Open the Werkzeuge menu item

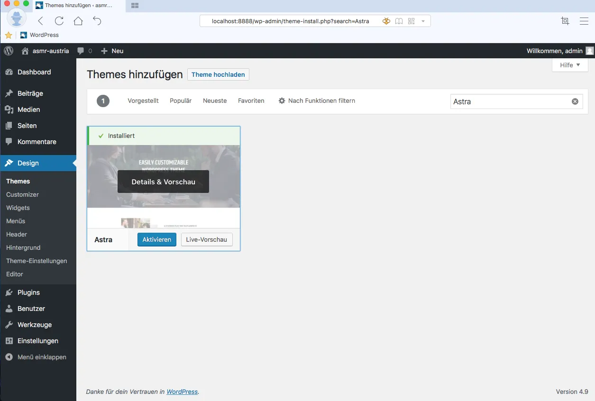click(38, 325)
